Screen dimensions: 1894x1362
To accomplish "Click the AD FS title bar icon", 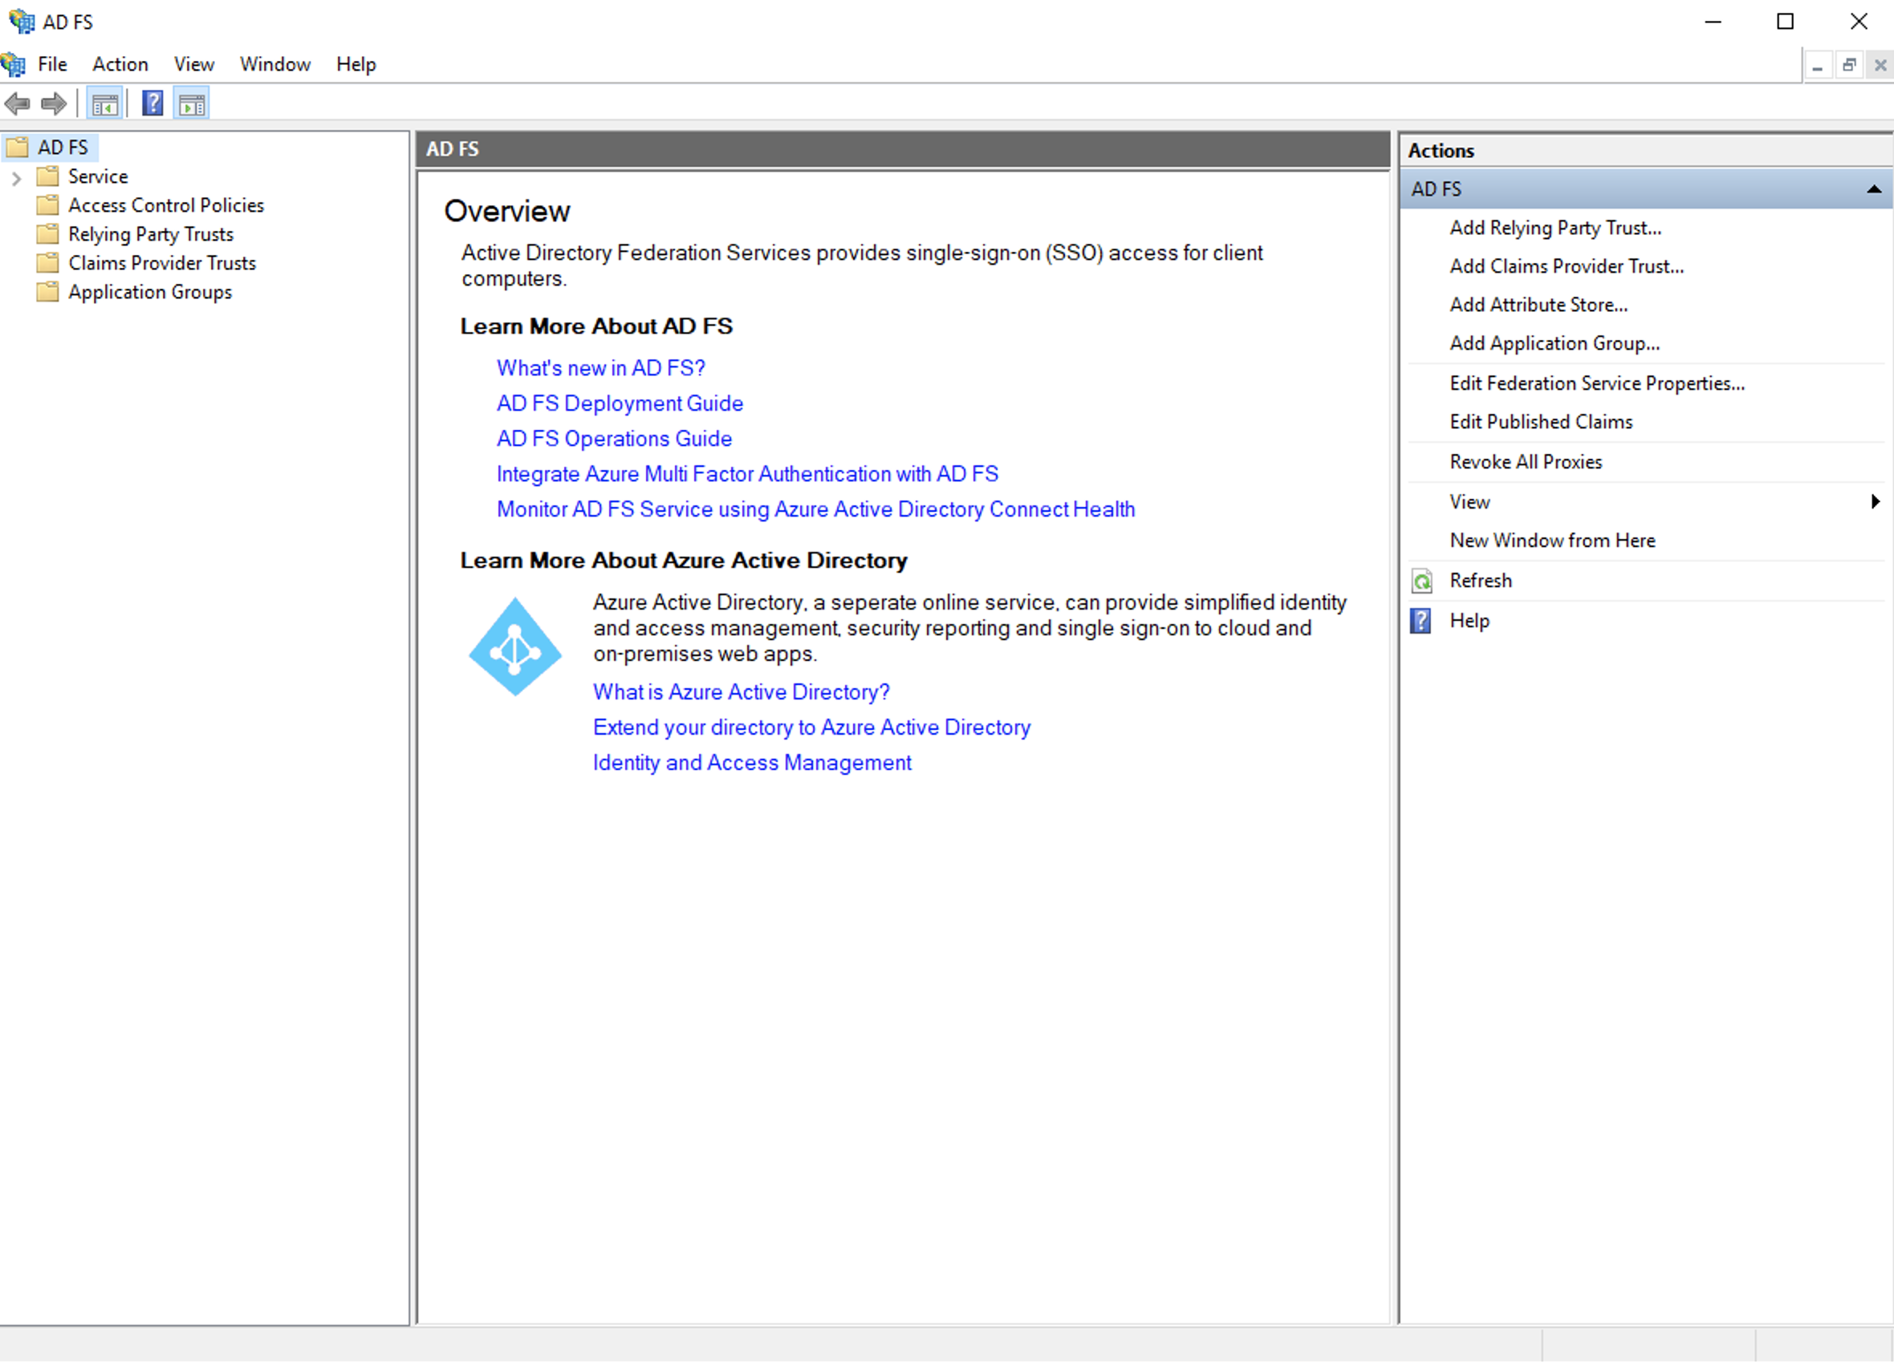I will pyautogui.click(x=22, y=21).
